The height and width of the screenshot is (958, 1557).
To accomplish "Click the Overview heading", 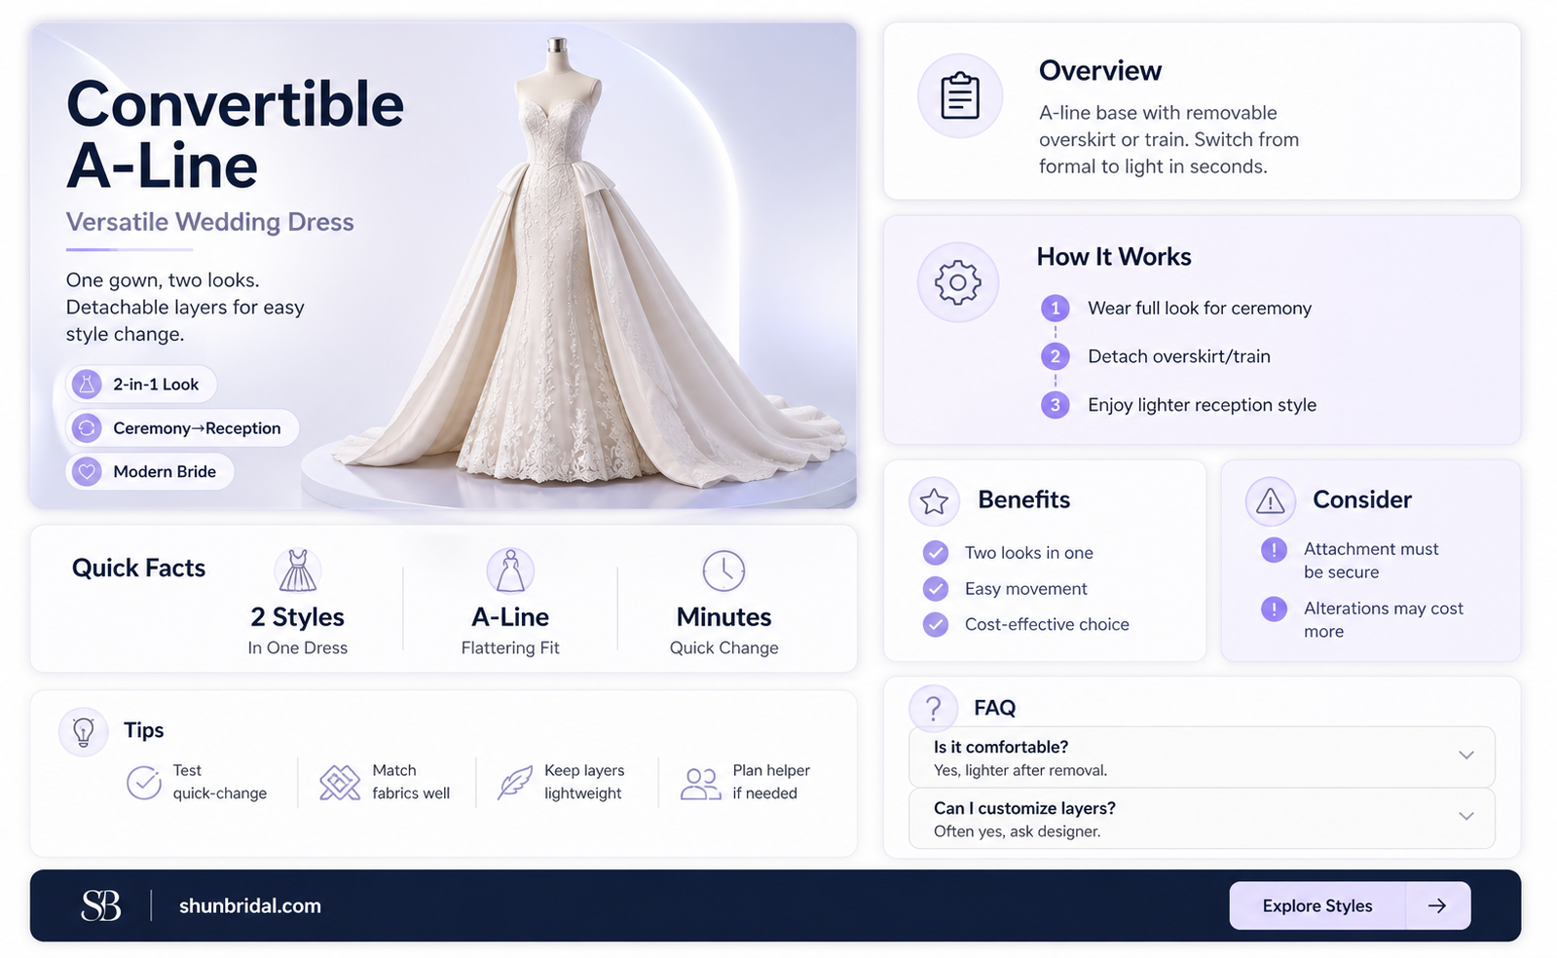I will tap(1099, 71).
